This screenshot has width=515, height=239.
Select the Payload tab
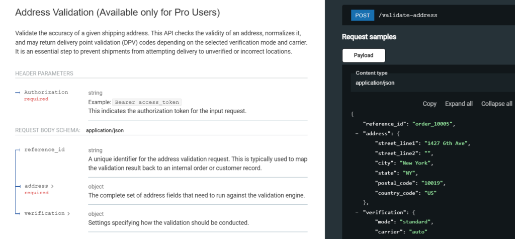(x=364, y=55)
